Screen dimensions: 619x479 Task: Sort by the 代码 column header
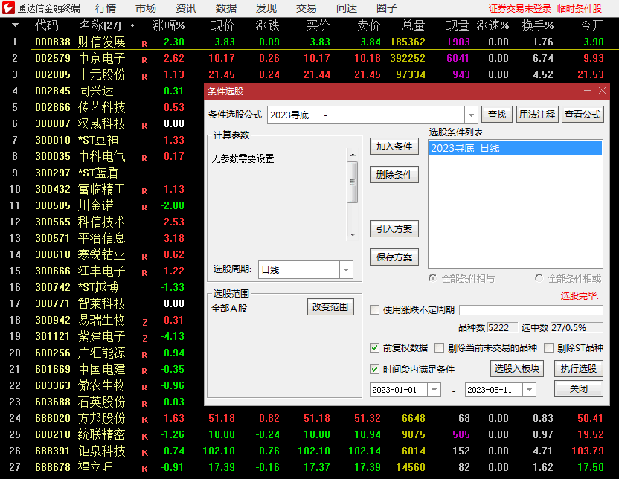click(47, 25)
